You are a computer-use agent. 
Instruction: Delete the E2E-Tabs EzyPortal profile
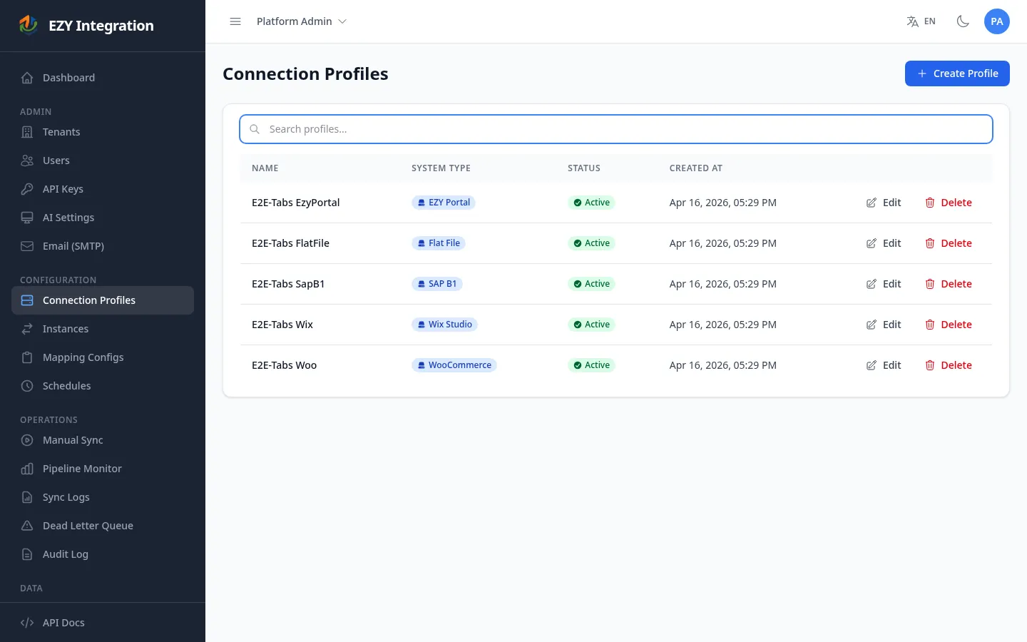tap(949, 203)
